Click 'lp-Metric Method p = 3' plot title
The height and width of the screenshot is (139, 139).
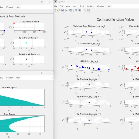pos(30,54)
